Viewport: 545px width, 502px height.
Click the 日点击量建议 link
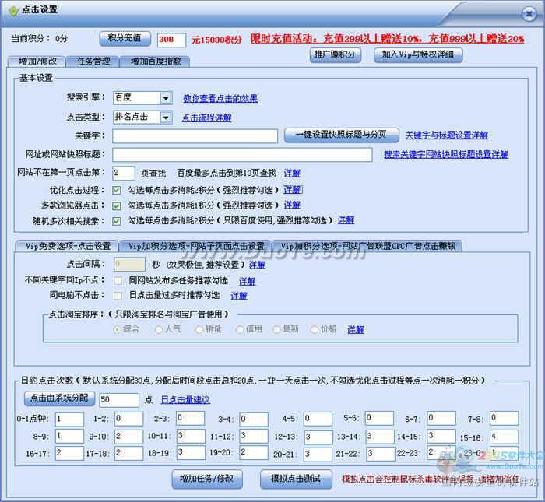click(185, 400)
